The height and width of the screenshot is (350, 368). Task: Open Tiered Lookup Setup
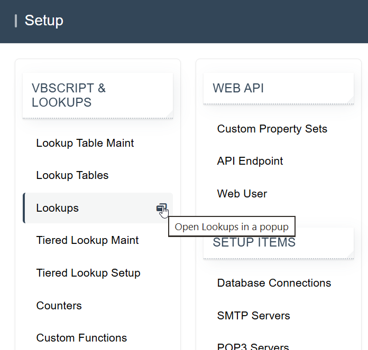88,273
